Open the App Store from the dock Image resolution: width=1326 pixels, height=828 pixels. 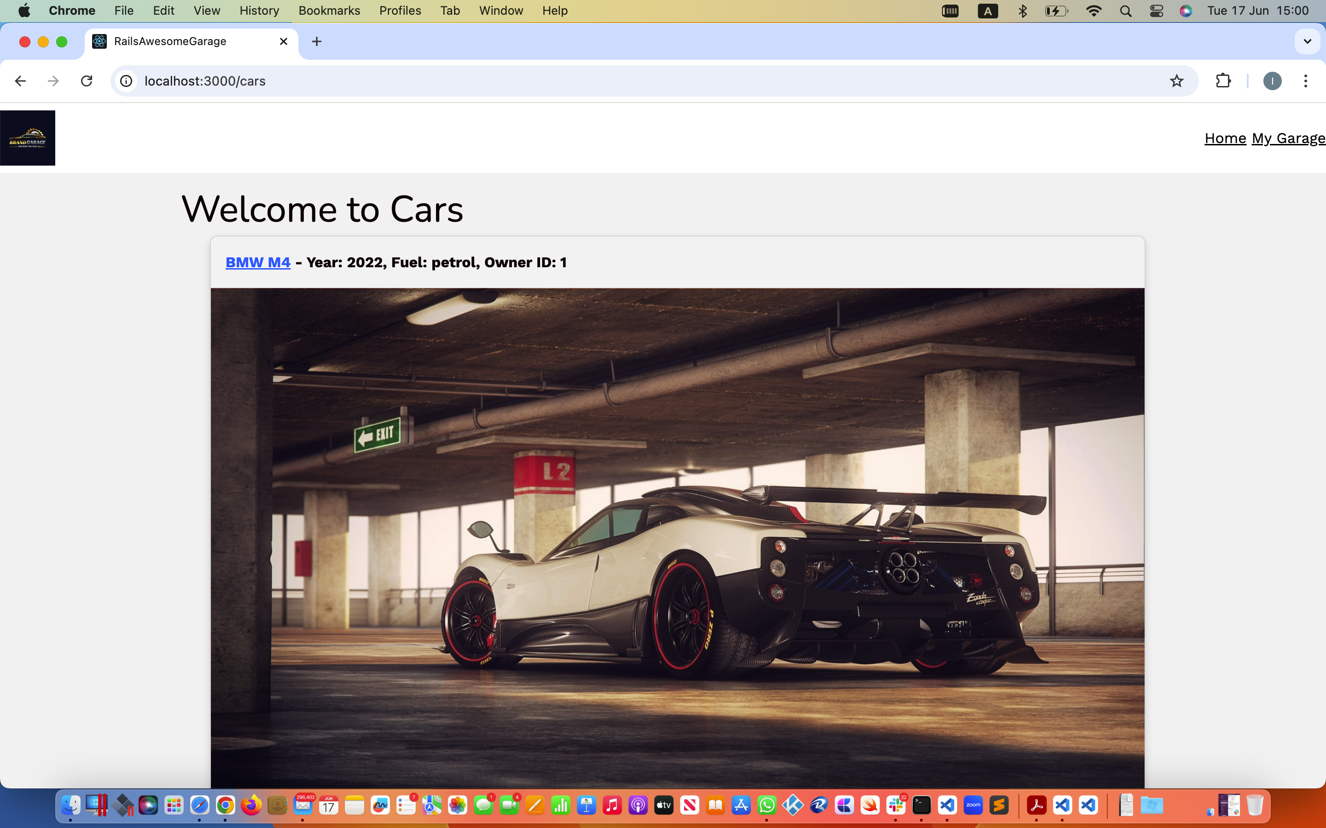[741, 805]
